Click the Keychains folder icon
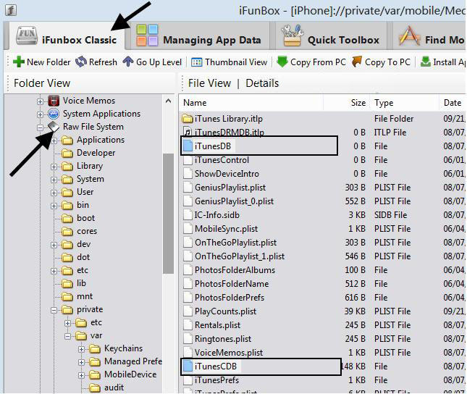 point(95,348)
